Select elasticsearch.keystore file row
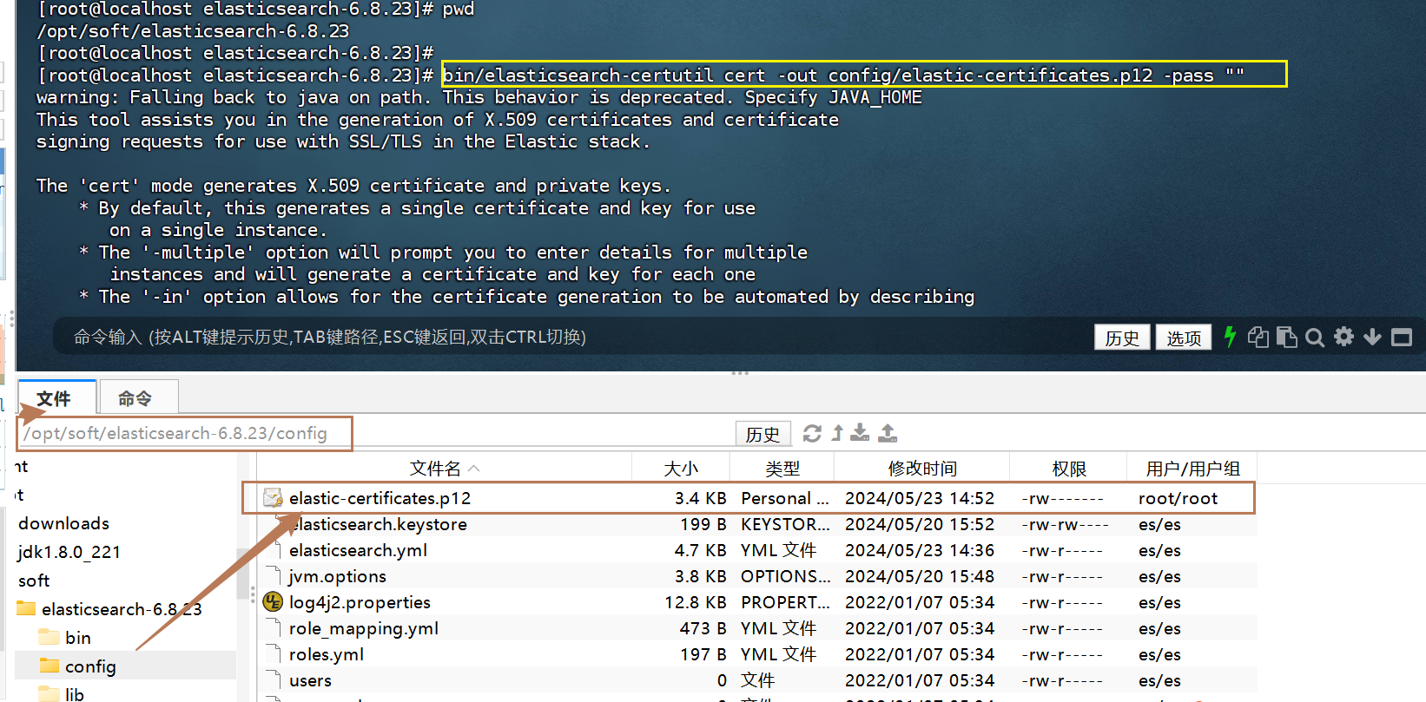The height and width of the screenshot is (702, 1426). pos(756,524)
